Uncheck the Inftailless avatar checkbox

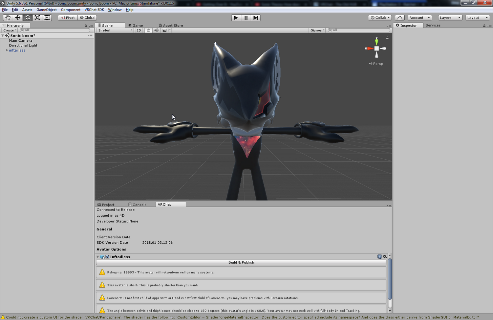pos(107,257)
